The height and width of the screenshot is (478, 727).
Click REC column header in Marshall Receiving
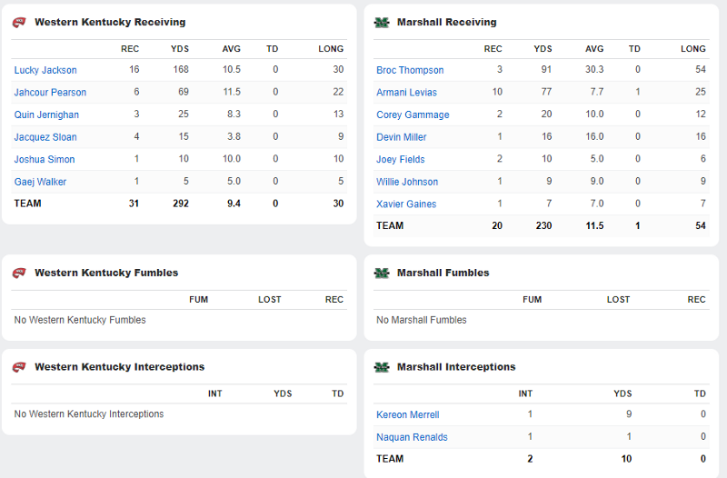coord(493,49)
